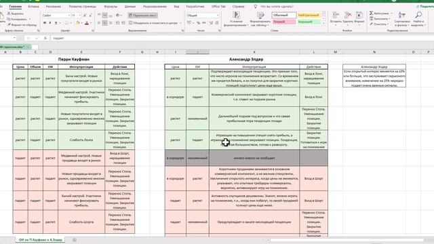The width and height of the screenshot is (434, 244).
Task: Click the Borders icon in the font group
Action: pyautogui.click(x=66, y=23)
